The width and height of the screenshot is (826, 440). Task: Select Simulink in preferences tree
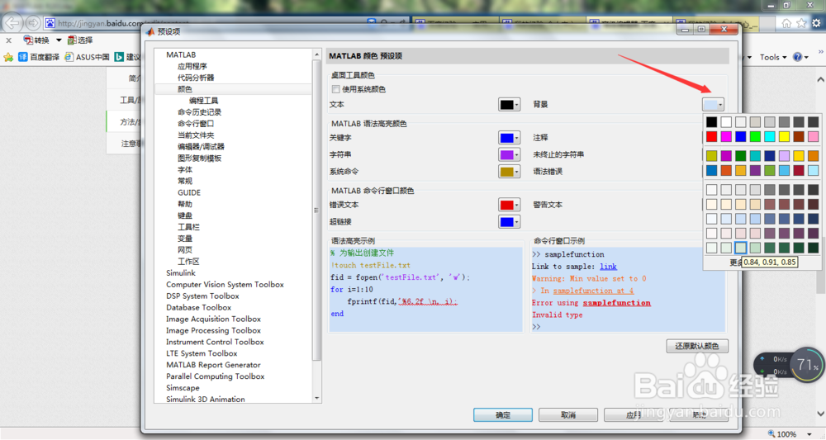point(181,272)
